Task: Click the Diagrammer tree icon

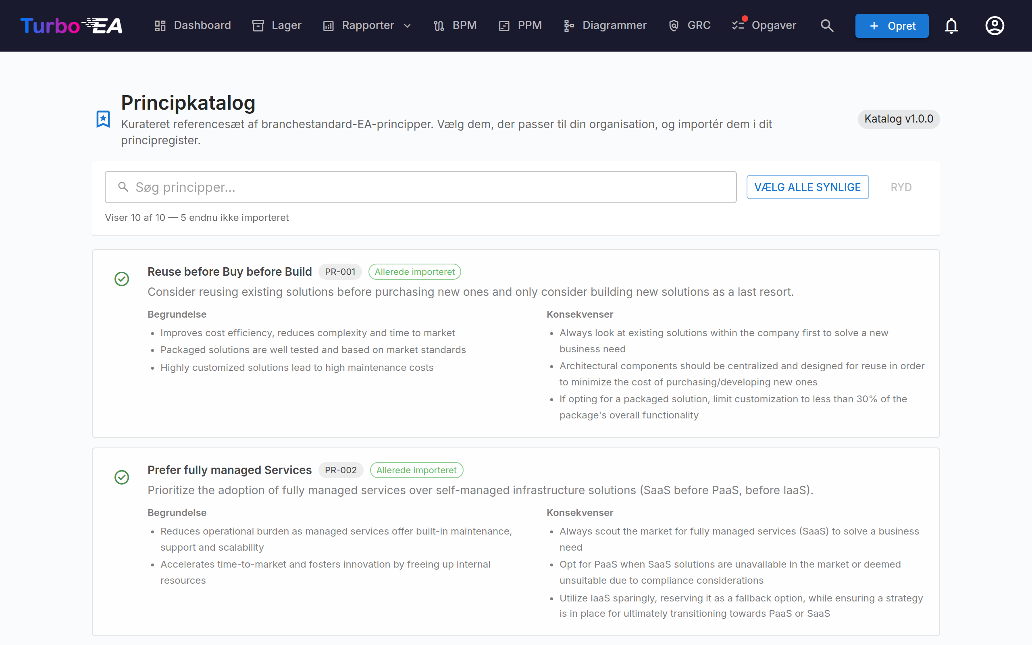Action: (569, 25)
